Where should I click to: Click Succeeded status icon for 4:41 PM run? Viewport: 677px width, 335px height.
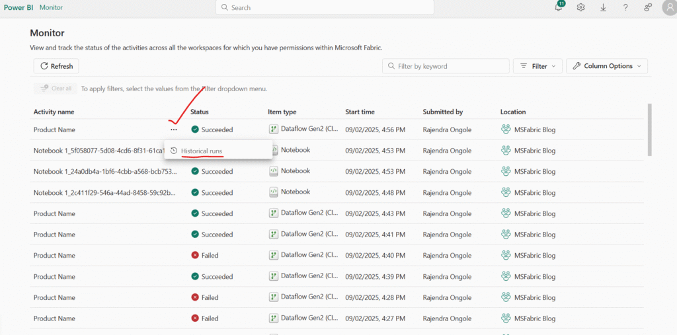click(x=195, y=235)
